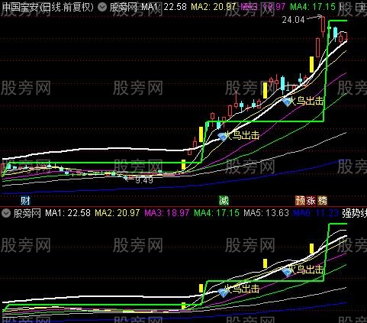Click the 涨 marker on timeline

click(311, 201)
